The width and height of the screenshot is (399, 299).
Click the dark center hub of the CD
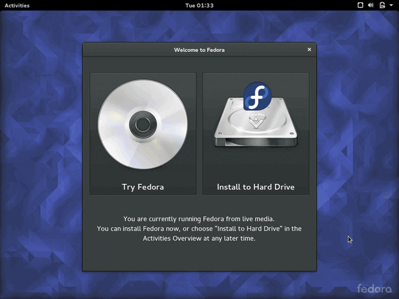pos(143,125)
